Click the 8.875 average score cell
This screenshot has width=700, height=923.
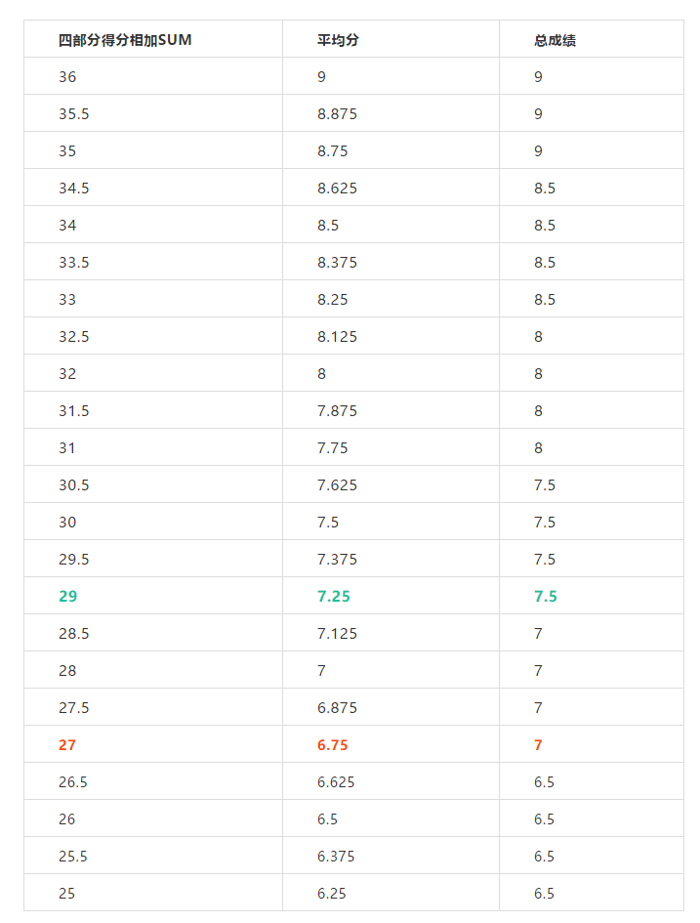point(391,113)
